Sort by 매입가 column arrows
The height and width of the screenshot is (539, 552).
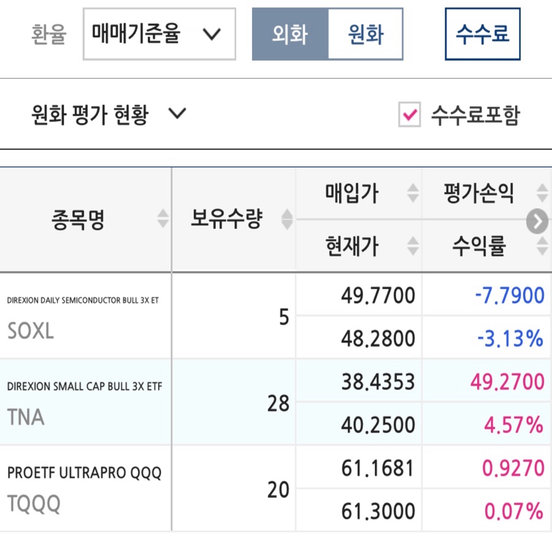413,193
